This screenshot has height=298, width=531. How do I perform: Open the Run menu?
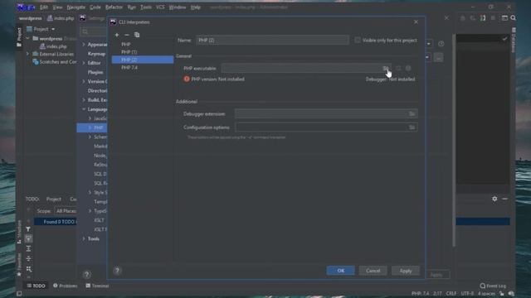(x=131, y=7)
